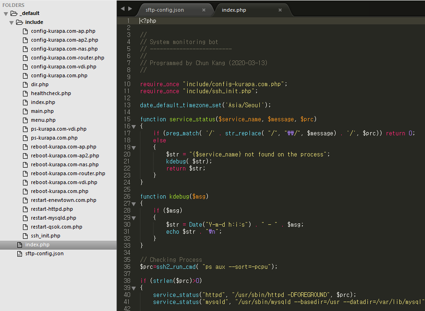The height and width of the screenshot is (311, 425).
Task: Collapse the include folder
Action: (12, 22)
